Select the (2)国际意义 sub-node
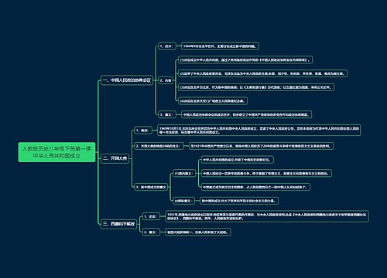 (184, 201)
